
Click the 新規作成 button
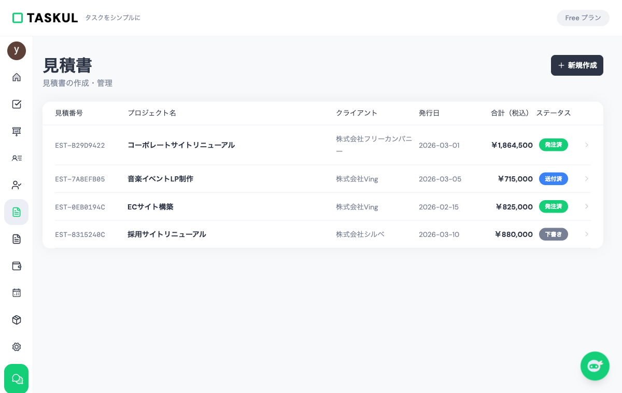pyautogui.click(x=577, y=65)
